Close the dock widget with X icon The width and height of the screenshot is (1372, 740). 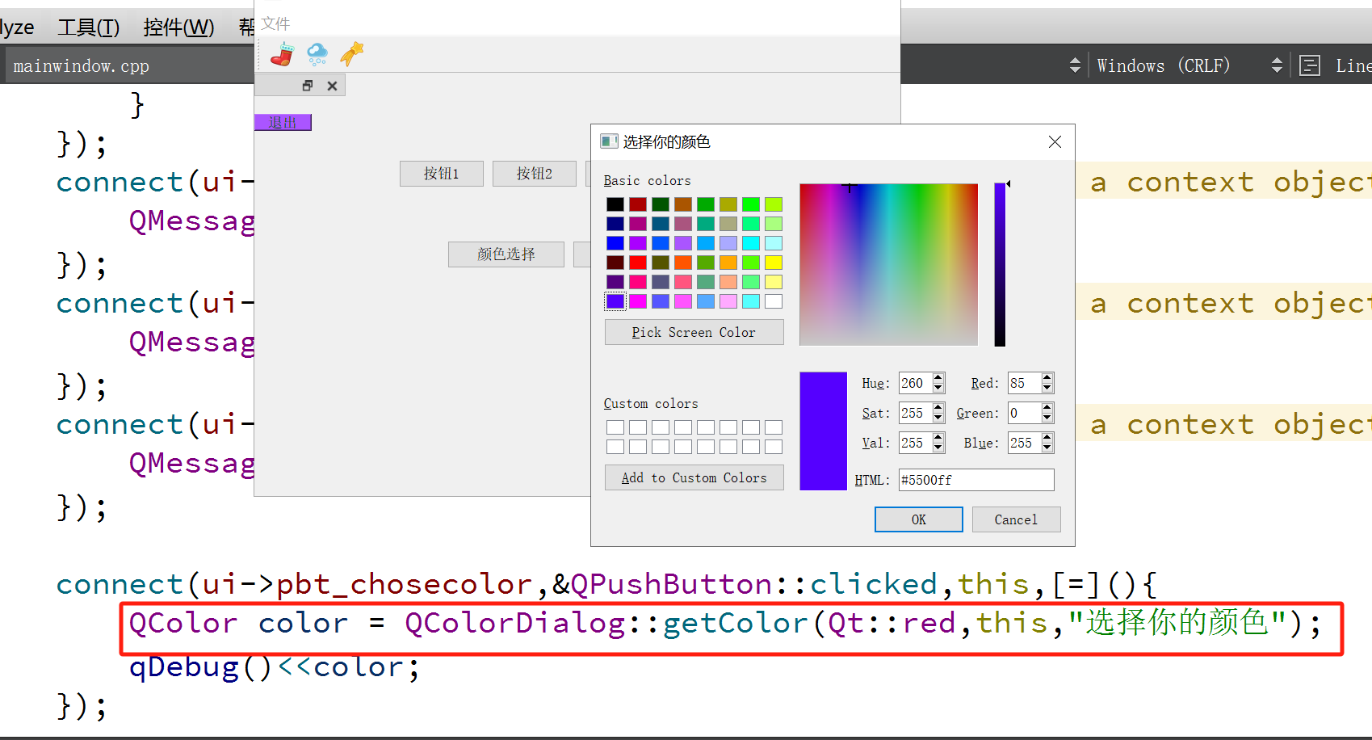pos(332,86)
